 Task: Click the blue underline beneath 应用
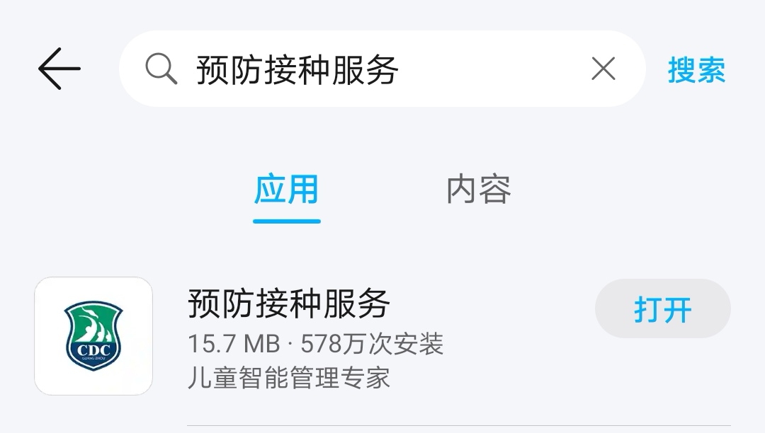coord(286,221)
